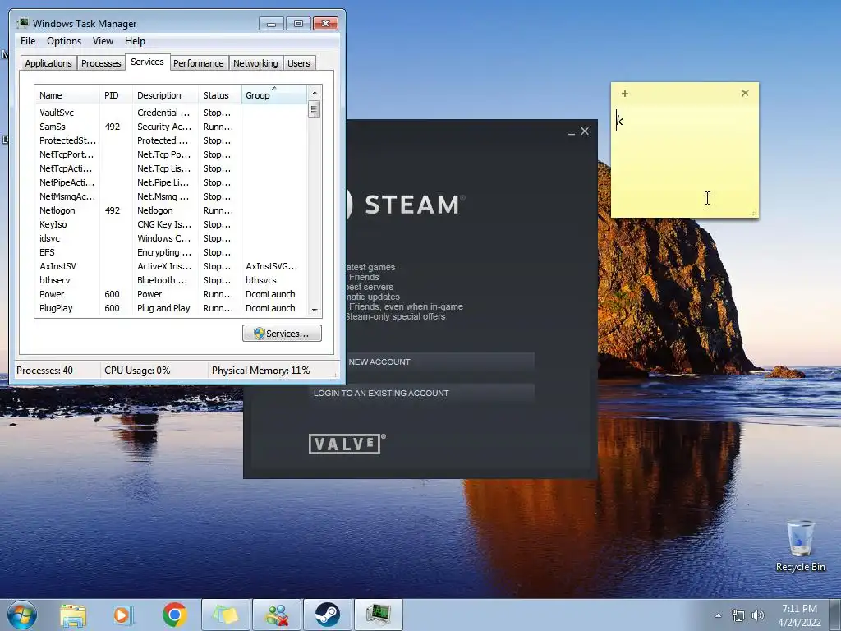841x631 pixels.
Task: Open the Messenger people icon in taskbar
Action: 278,615
